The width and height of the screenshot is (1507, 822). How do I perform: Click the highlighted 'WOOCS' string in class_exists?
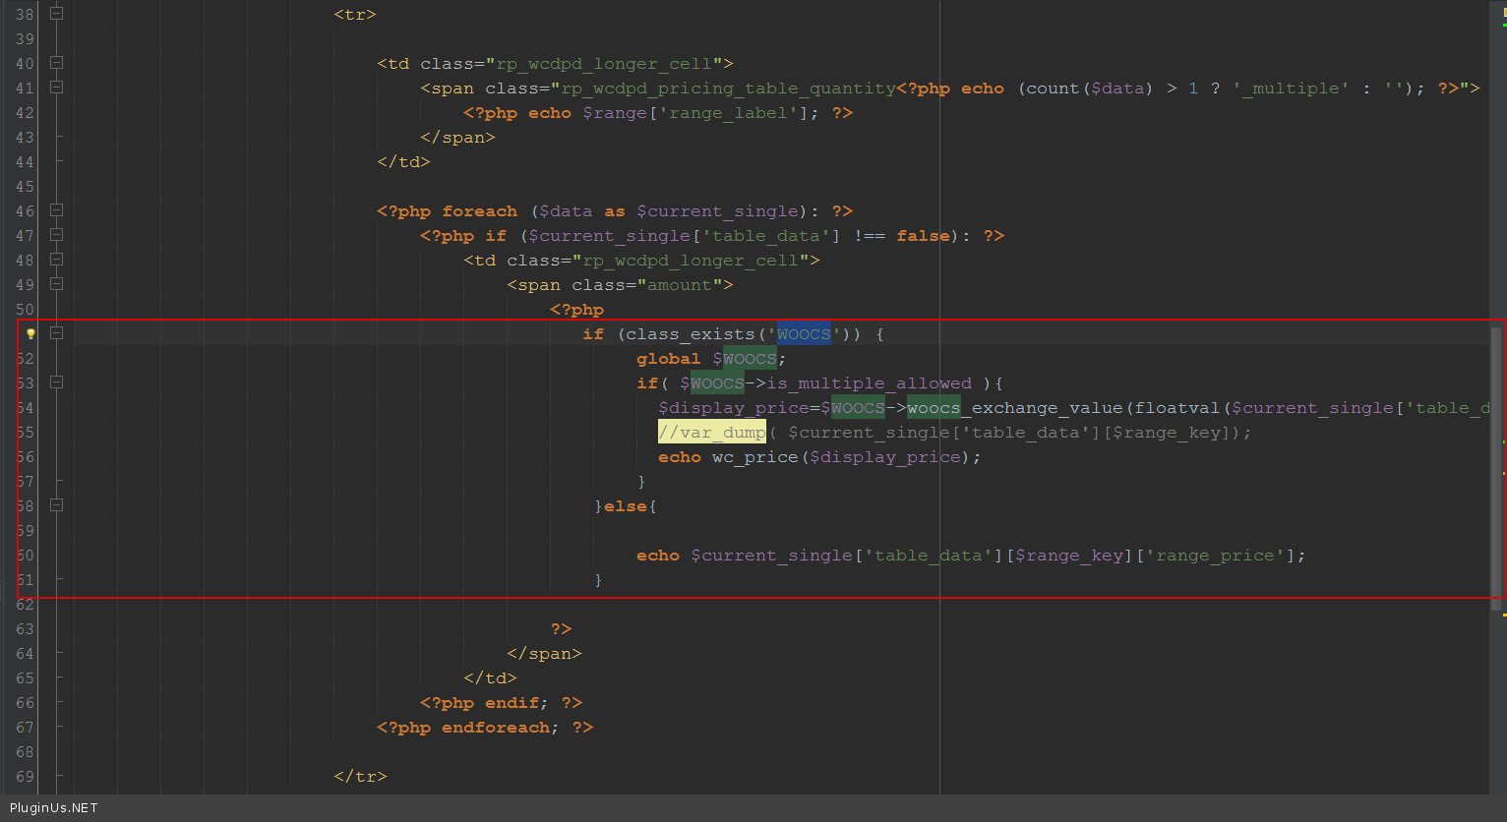pos(804,334)
